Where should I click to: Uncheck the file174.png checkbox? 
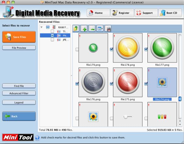[x=146, y=84]
